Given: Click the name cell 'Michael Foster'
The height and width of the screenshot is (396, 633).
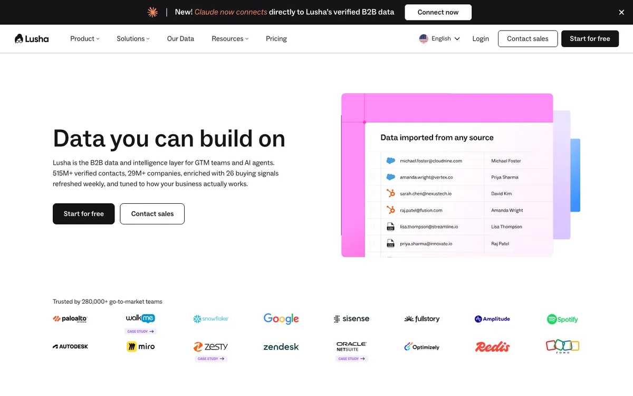Looking at the screenshot, I should coord(506,161).
